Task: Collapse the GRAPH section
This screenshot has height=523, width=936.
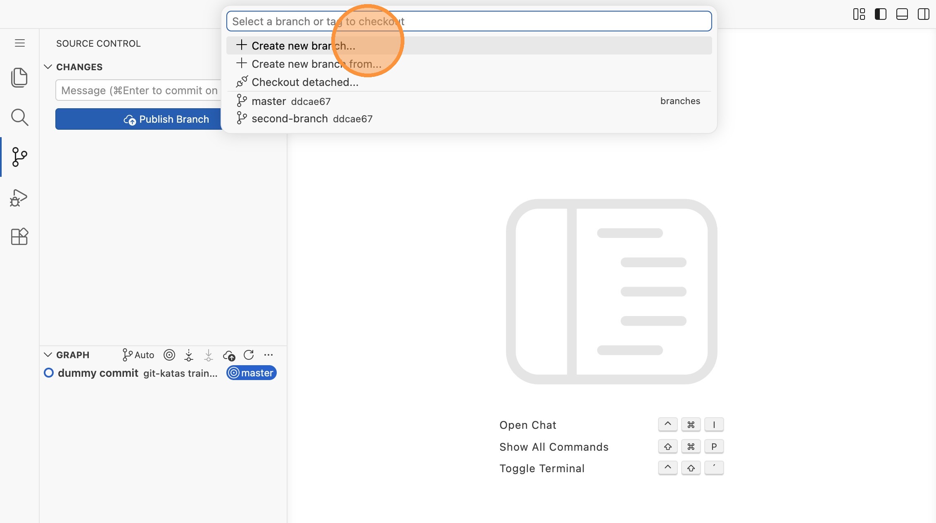Action: (48, 355)
